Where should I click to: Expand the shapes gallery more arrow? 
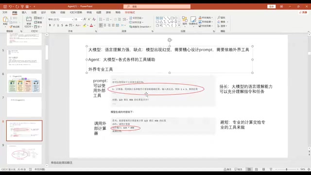pos(179,25)
